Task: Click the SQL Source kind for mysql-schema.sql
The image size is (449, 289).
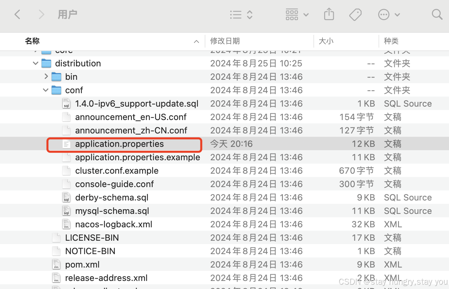Action: click(x=408, y=211)
